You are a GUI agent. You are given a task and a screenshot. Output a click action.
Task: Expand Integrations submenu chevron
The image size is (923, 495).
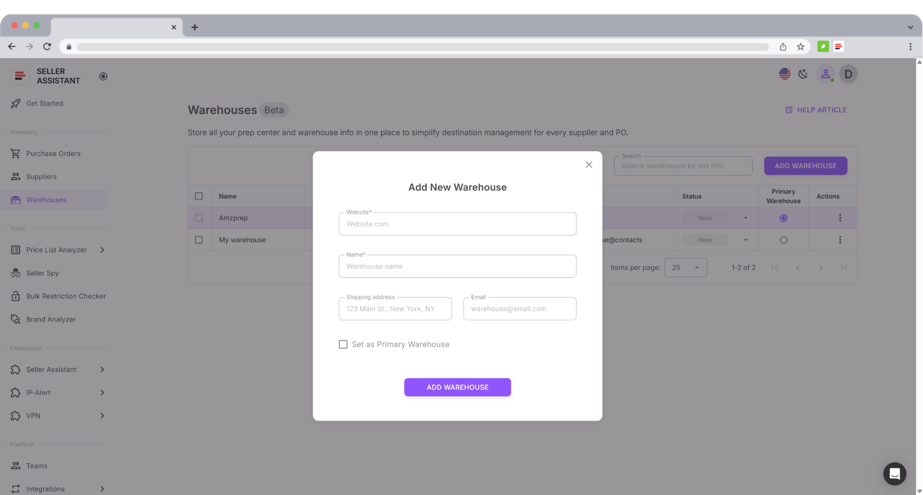102,489
